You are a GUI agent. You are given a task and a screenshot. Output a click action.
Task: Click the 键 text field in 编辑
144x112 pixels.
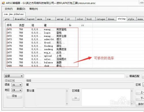point(82,85)
